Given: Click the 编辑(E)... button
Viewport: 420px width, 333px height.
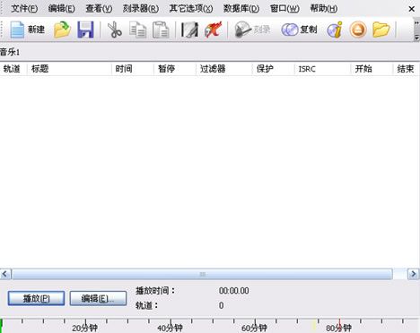Looking at the screenshot, I should point(98,298).
